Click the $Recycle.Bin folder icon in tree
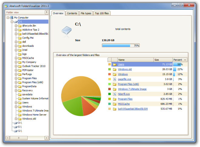Viewport: 200px width, 147px height. 20,26
